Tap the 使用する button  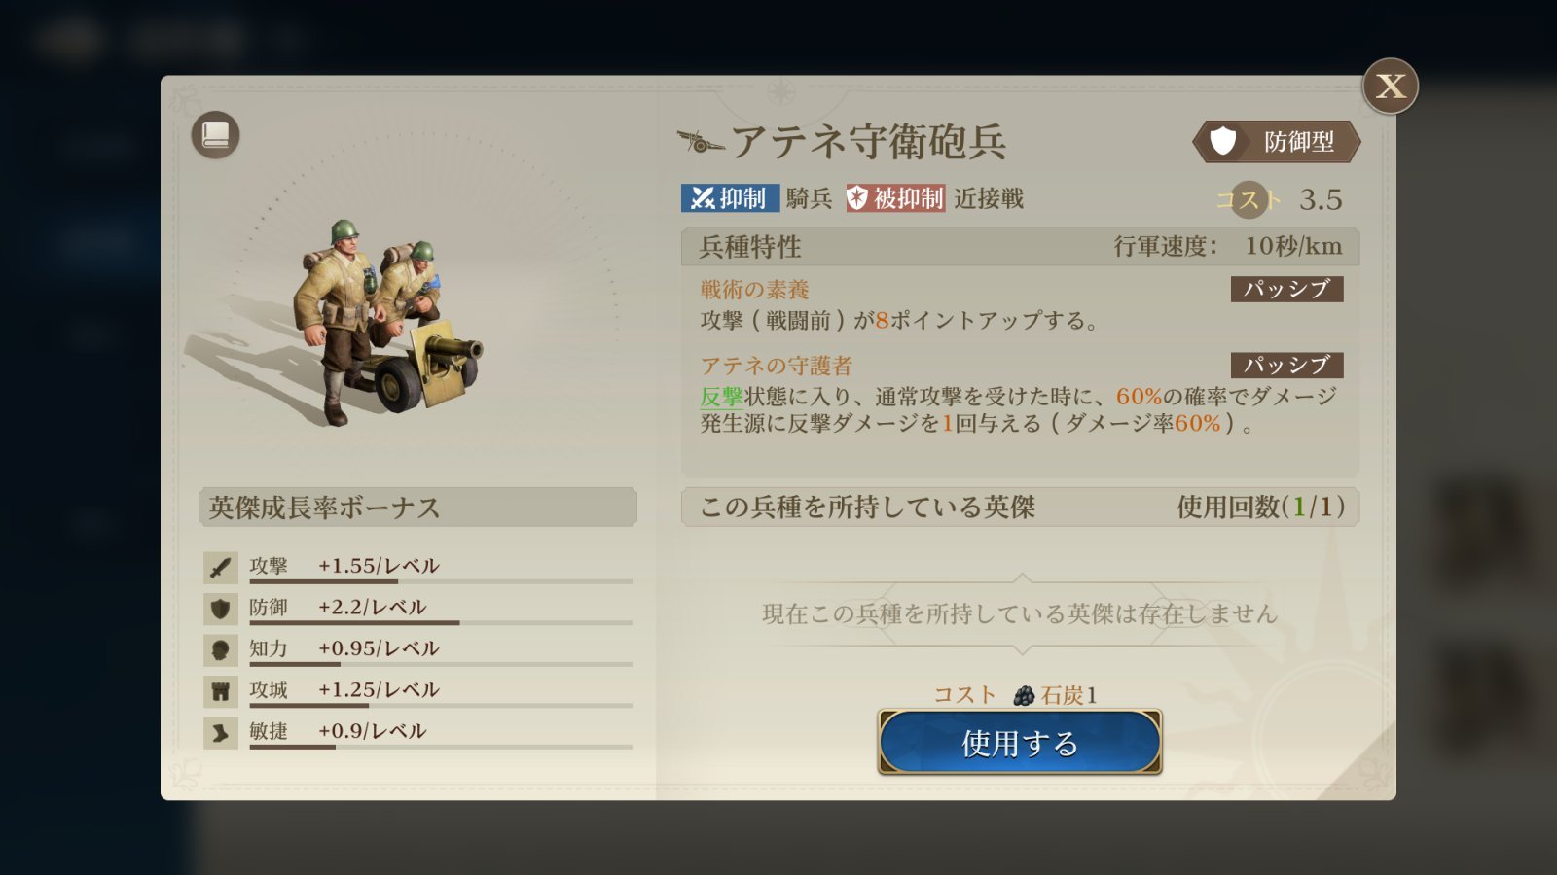click(1020, 742)
